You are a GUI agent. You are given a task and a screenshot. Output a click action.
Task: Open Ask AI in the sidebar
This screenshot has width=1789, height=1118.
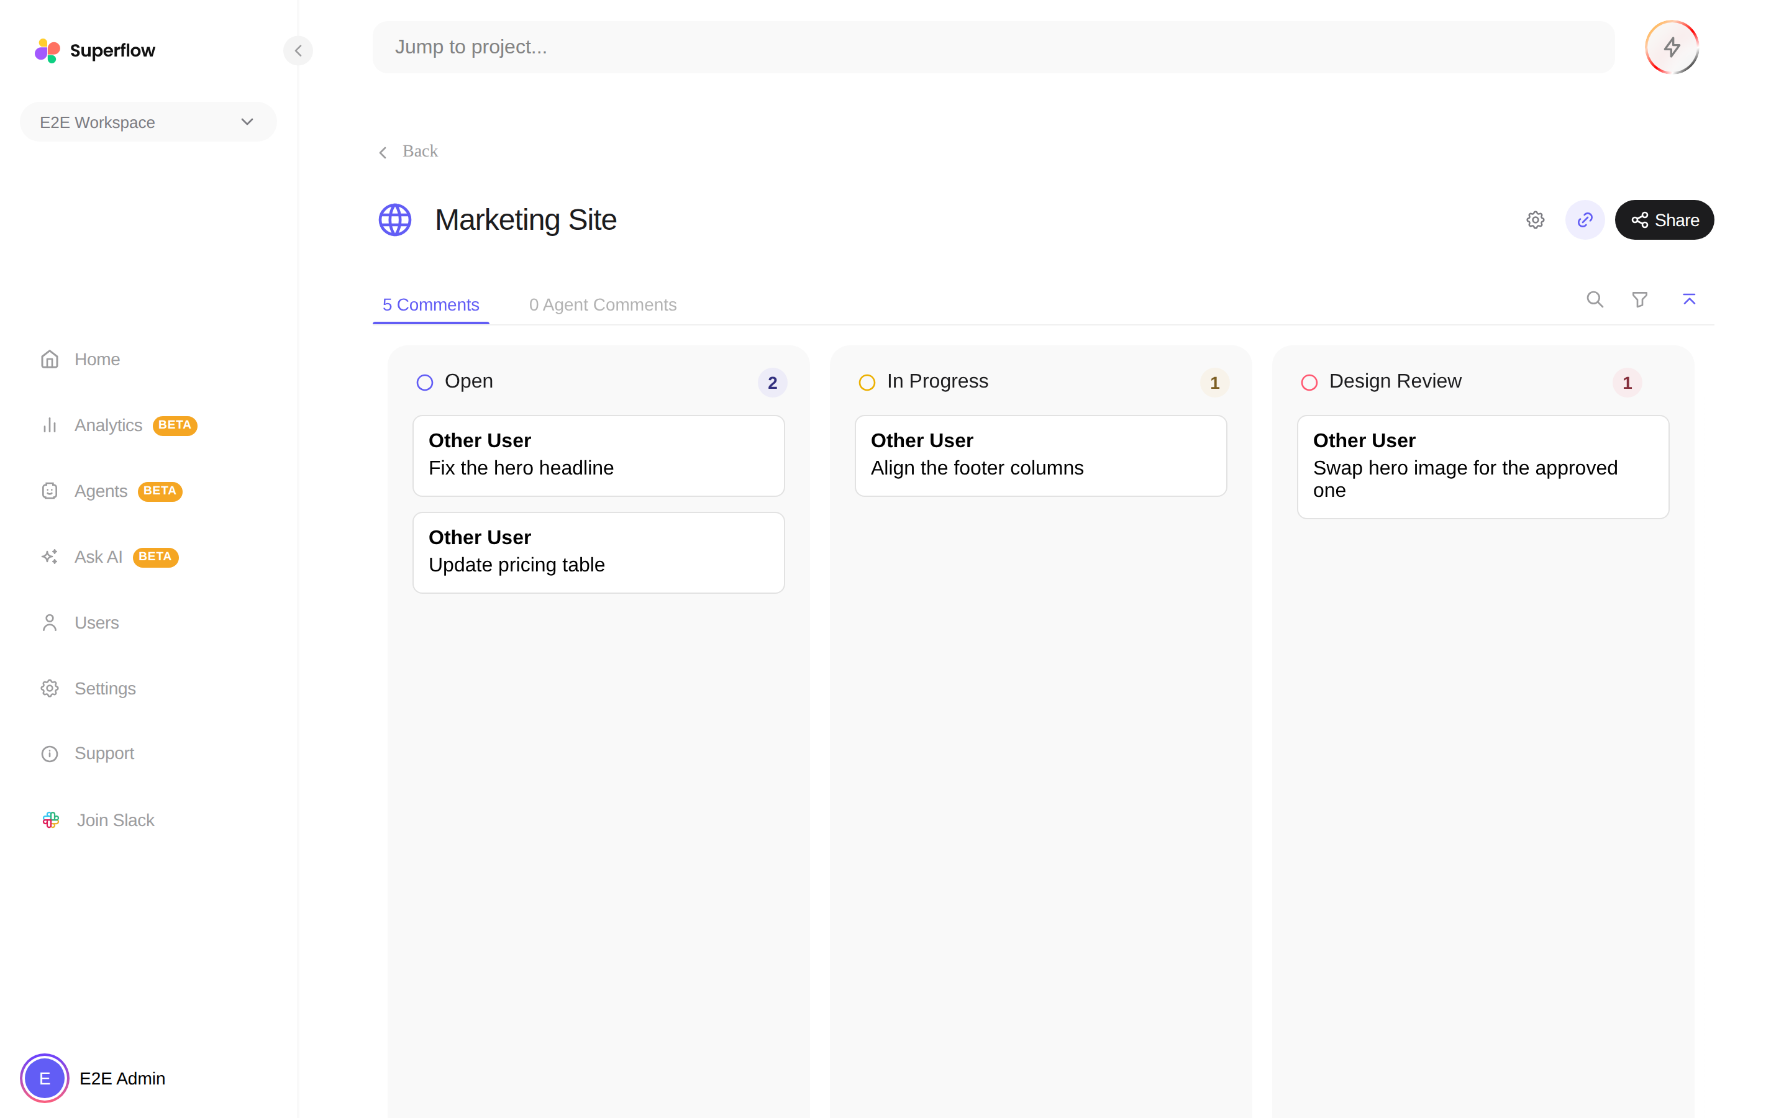point(98,557)
